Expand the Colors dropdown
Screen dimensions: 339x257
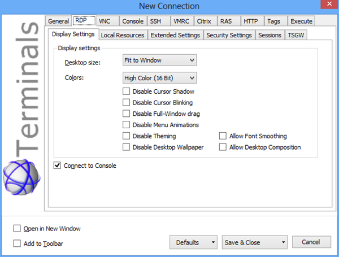click(x=159, y=78)
